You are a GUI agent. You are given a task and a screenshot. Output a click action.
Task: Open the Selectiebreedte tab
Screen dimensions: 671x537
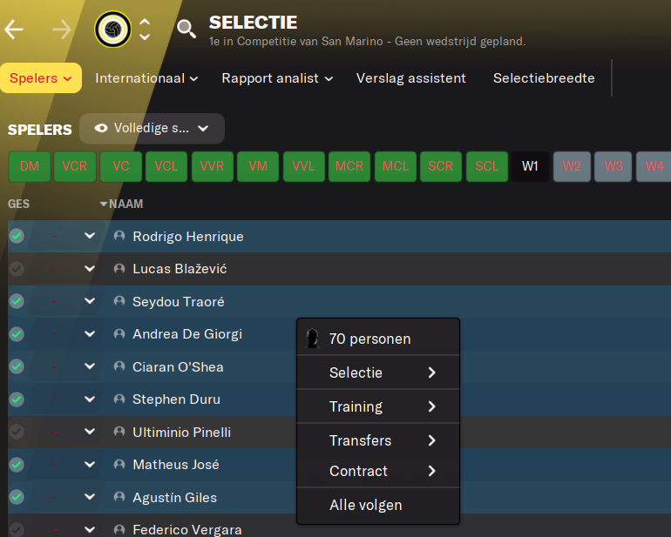tap(544, 77)
